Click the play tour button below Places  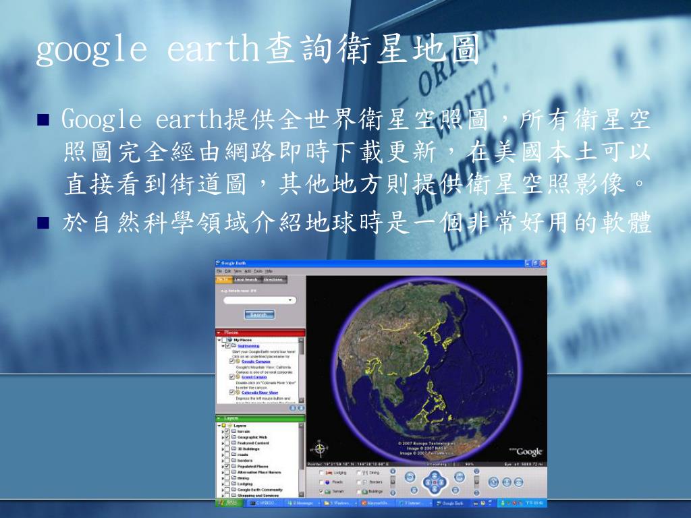[293, 408]
